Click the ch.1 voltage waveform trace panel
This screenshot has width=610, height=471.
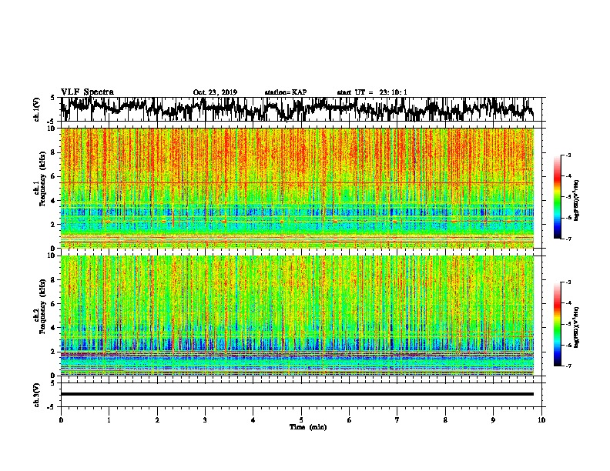[300, 109]
